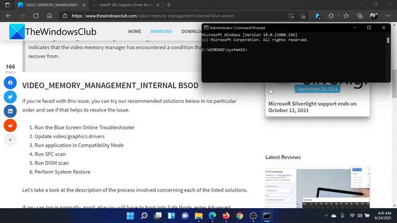Click TheWindowsClub logo

53,32
